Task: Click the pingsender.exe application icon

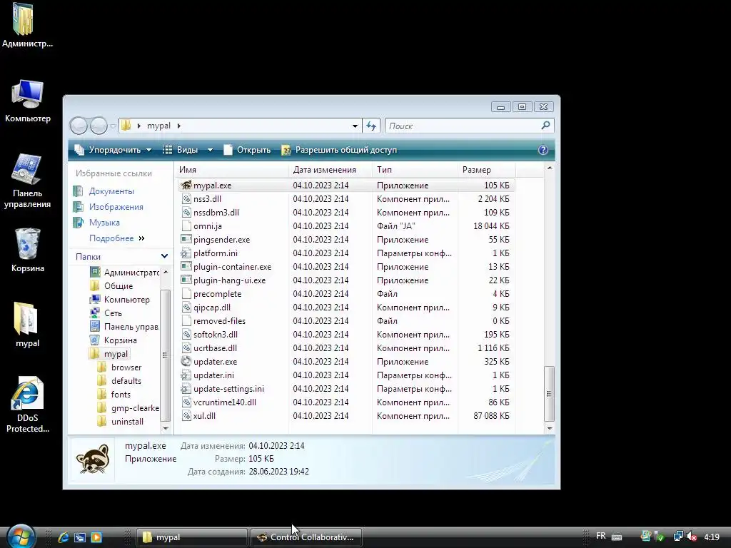Action: point(186,240)
